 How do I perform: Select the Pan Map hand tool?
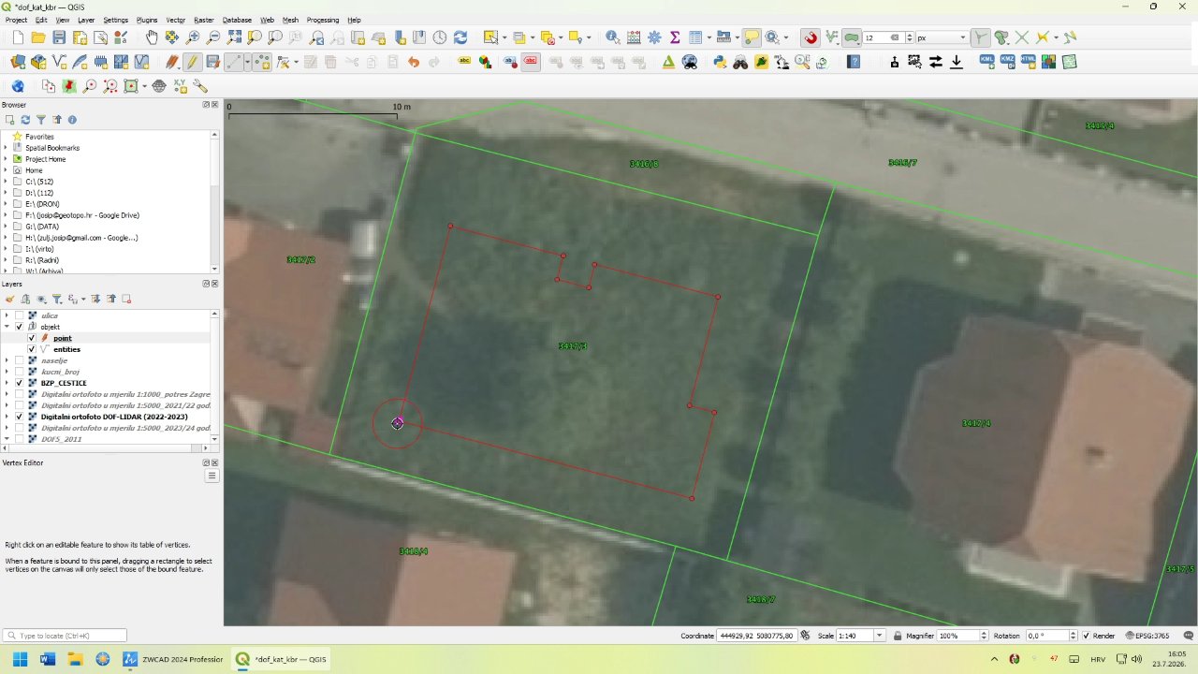152,37
